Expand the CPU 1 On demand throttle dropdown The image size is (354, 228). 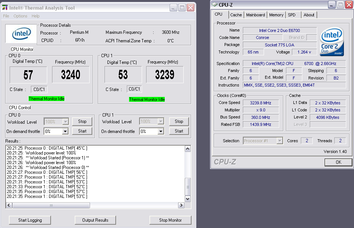point(161,131)
